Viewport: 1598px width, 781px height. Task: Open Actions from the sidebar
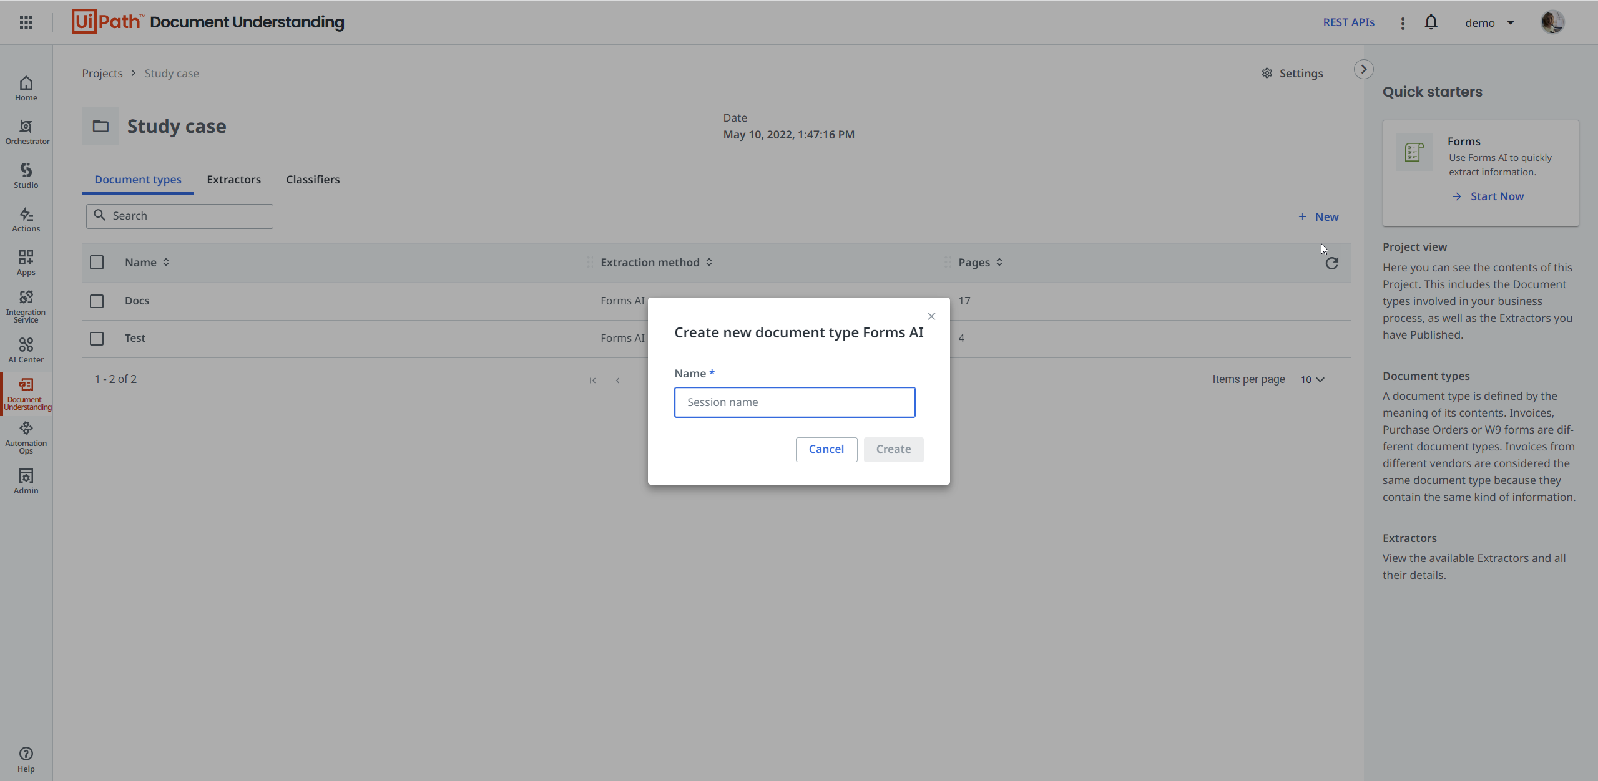pyautogui.click(x=26, y=220)
